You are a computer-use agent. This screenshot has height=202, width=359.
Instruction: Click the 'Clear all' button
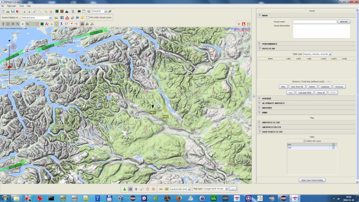coord(321,93)
